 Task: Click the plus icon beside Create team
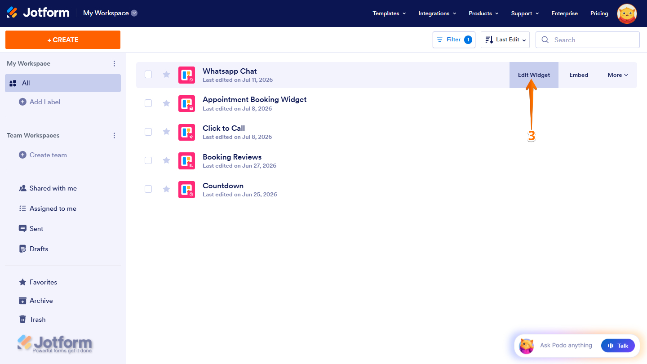pos(22,155)
